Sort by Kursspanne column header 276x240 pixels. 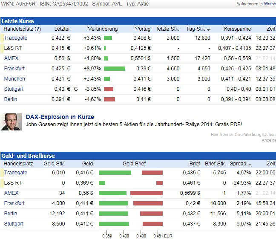pyautogui.click(x=237, y=29)
